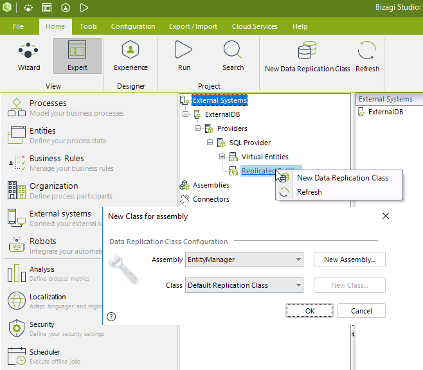This screenshot has height=370, width=423.
Task: Open the Security module in the sidebar
Action: coord(55,329)
